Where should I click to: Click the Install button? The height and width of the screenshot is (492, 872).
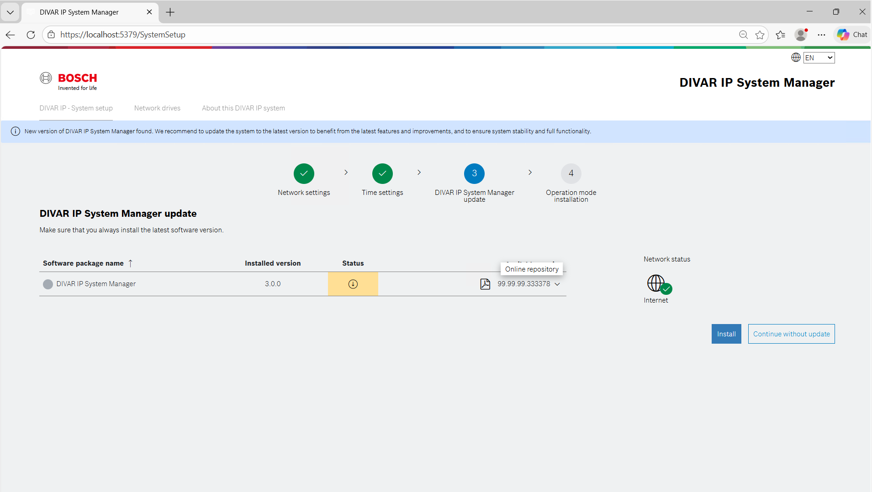pyautogui.click(x=726, y=334)
